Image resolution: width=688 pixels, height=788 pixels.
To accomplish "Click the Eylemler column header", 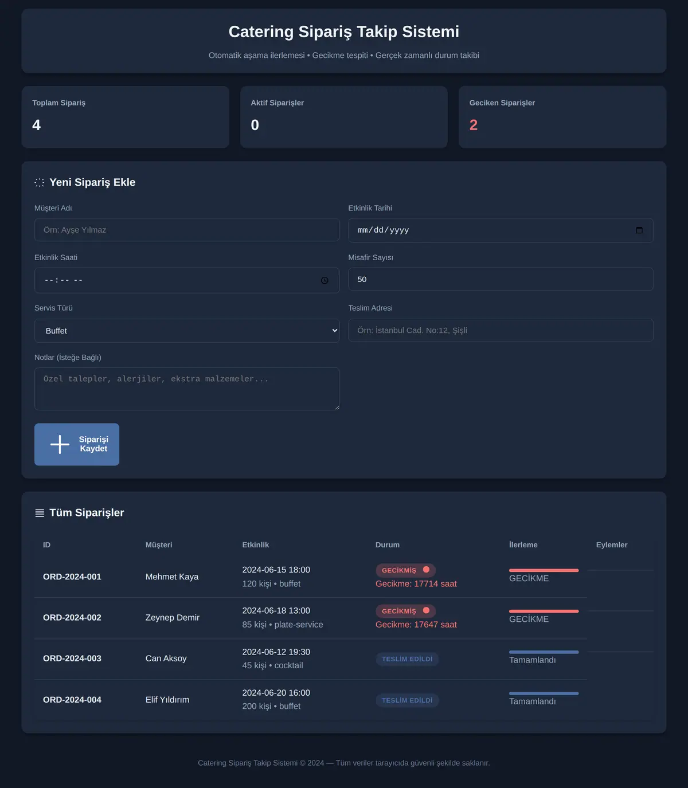I will tap(612, 545).
